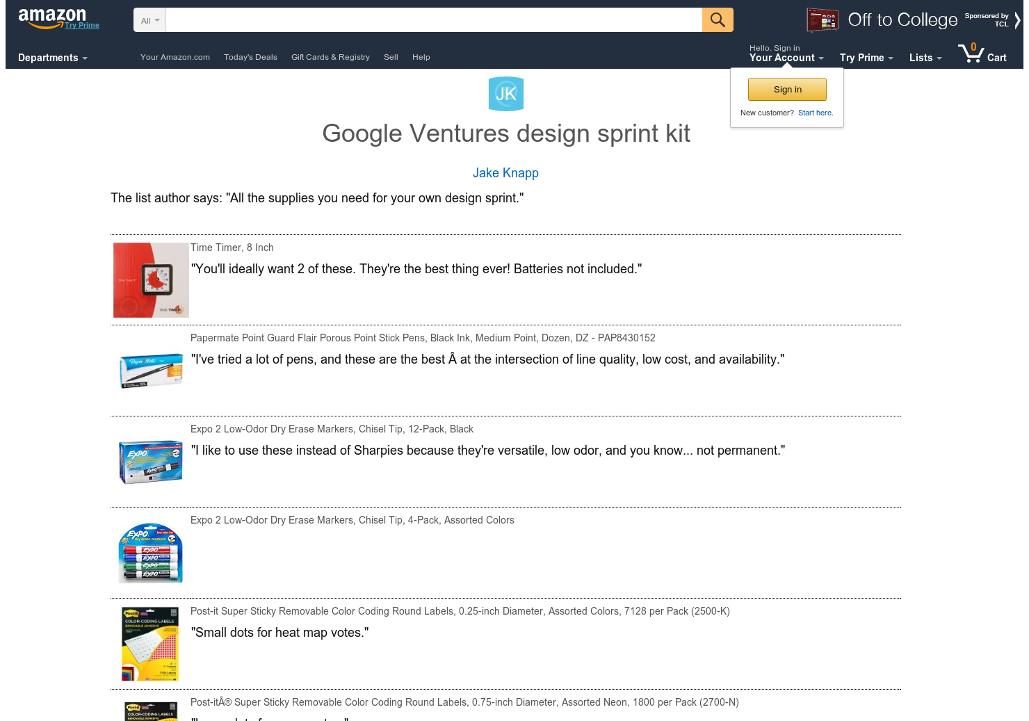Click the Google Ventures design sprint kit heading
The width and height of the screenshot is (1029, 721).
(506, 133)
